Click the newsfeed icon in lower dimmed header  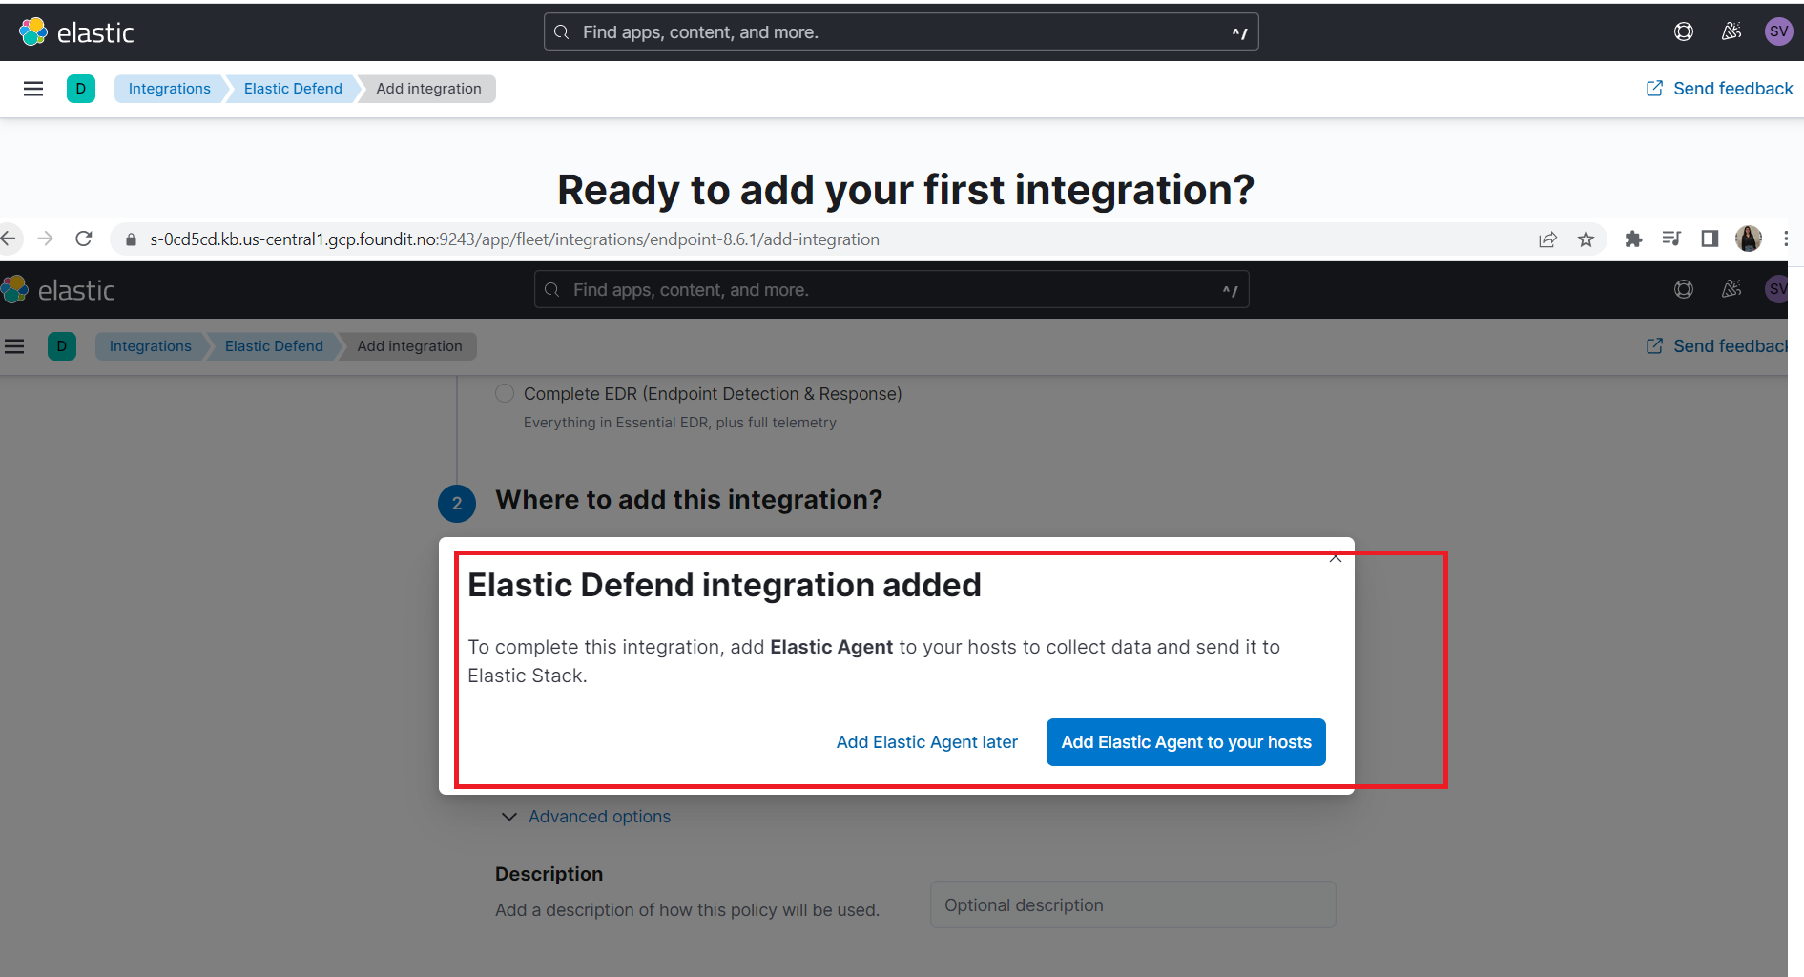(1731, 289)
